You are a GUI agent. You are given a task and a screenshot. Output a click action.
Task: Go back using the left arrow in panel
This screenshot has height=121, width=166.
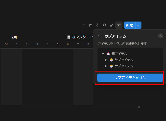pyautogui.click(x=100, y=36)
